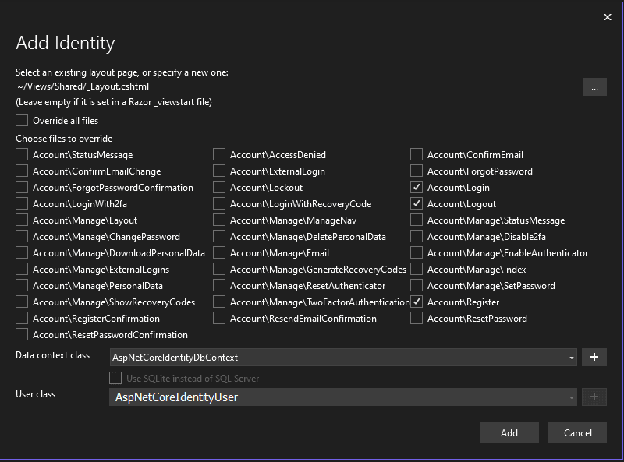Uncheck Account\Login
The height and width of the screenshot is (462, 624).
[x=417, y=187]
